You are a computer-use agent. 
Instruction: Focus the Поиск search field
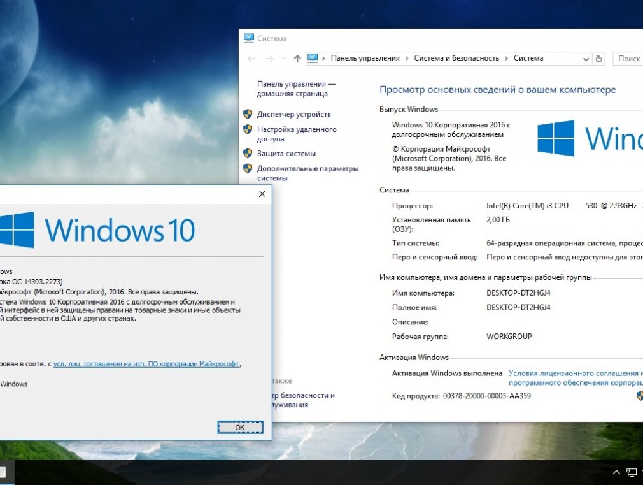[628, 59]
